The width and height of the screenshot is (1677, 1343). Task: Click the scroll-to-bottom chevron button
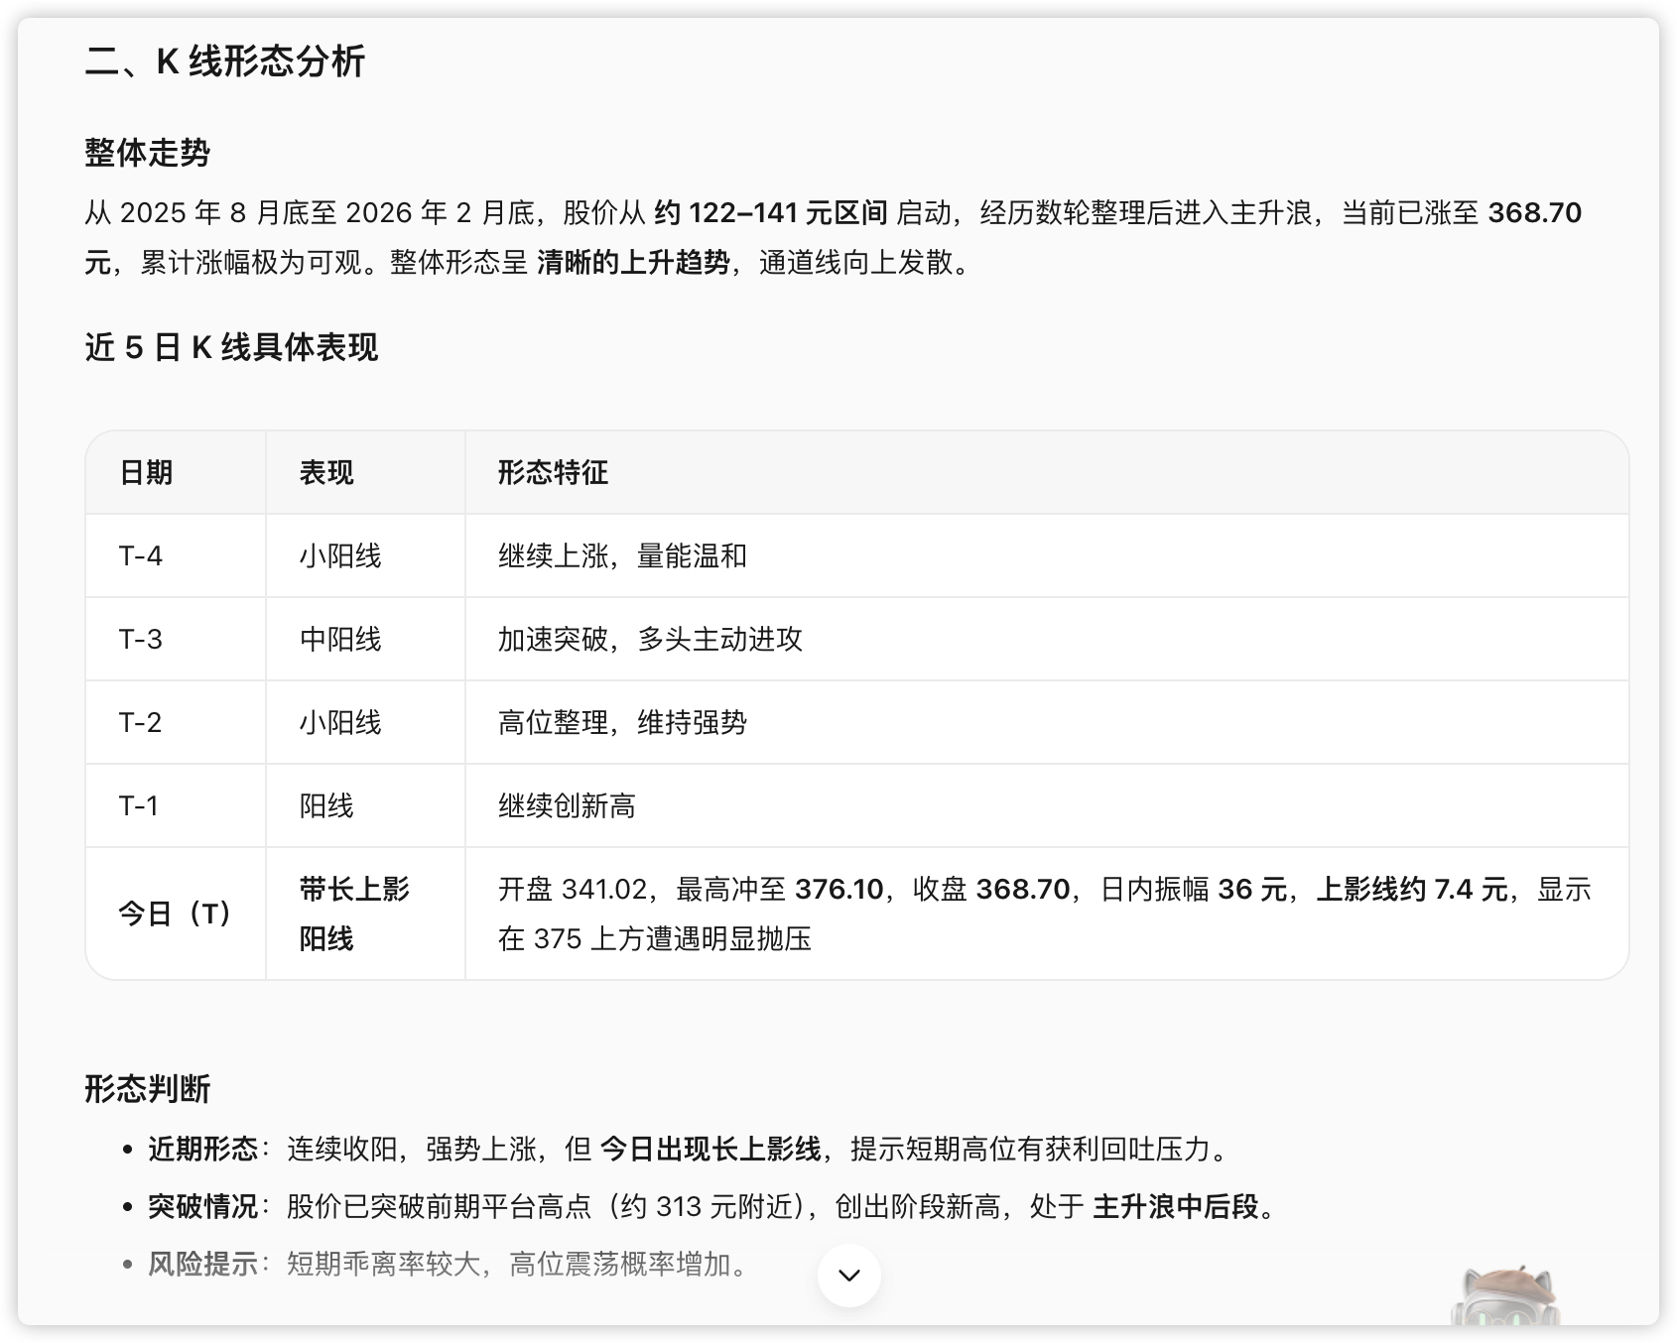(x=848, y=1275)
